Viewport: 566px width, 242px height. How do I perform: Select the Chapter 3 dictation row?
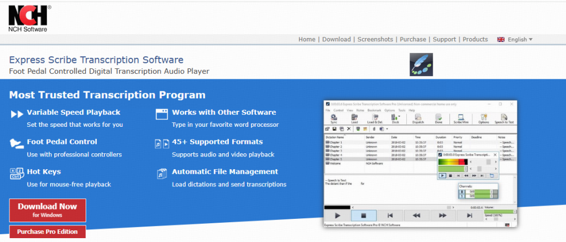click(421, 151)
